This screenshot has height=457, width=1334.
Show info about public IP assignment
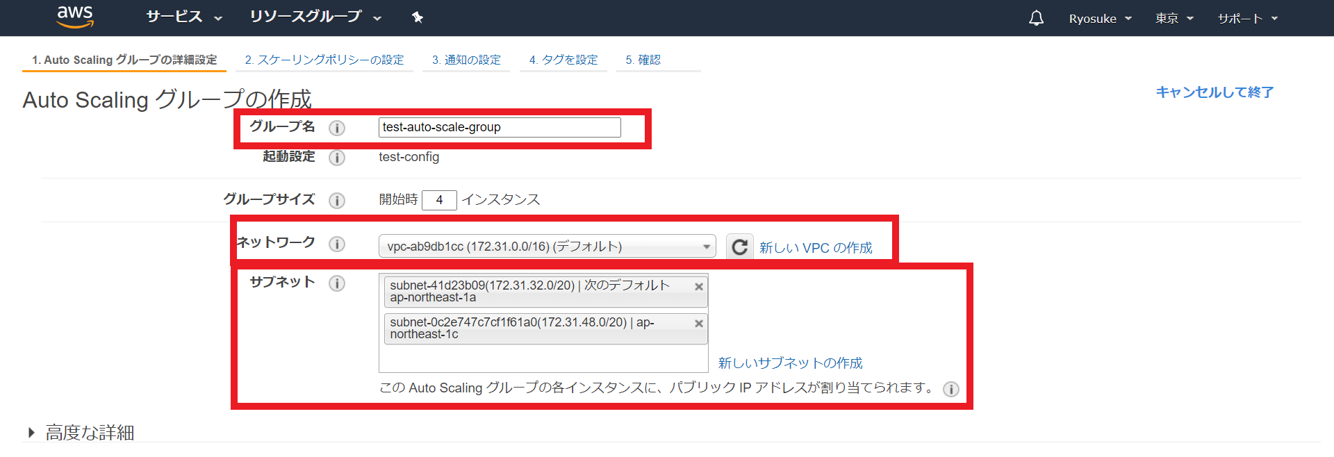[x=951, y=390]
